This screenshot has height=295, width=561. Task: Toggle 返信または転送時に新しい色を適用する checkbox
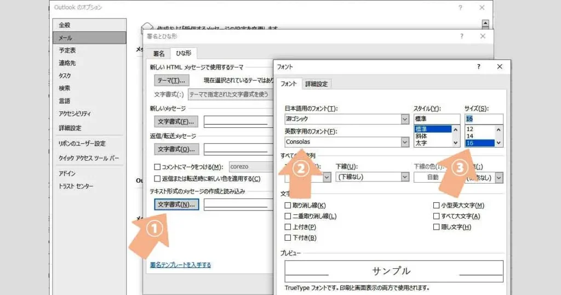[157, 179]
